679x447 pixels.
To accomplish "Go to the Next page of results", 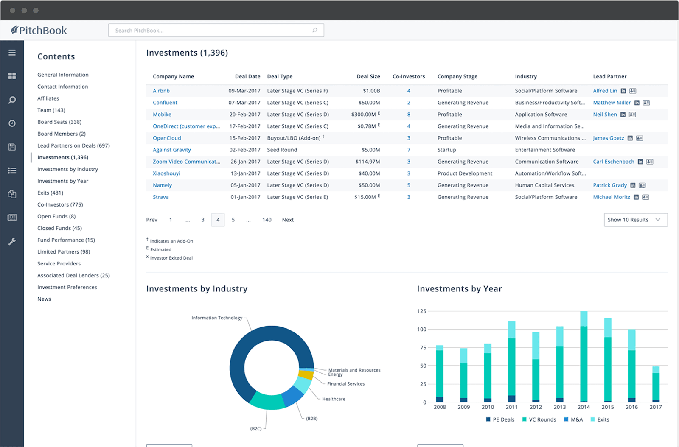I will 288,220.
